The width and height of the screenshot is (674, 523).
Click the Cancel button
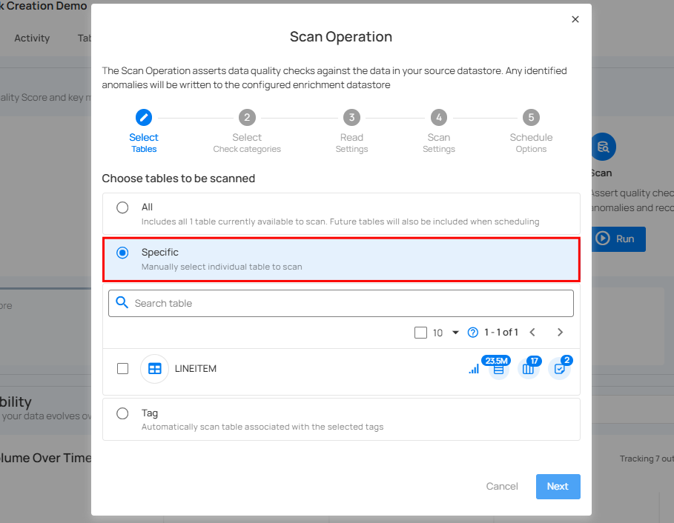click(x=502, y=487)
